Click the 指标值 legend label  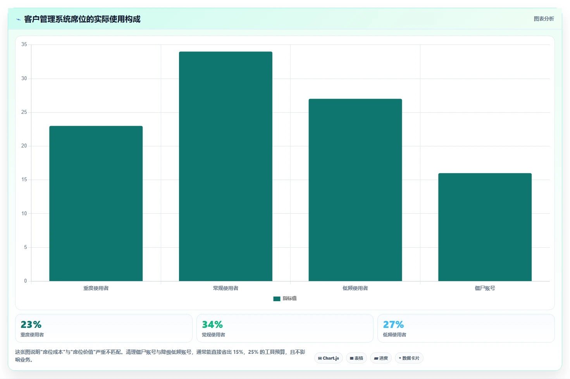[x=289, y=298]
